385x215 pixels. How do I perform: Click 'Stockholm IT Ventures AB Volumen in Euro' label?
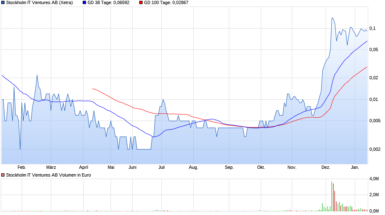click(48, 175)
